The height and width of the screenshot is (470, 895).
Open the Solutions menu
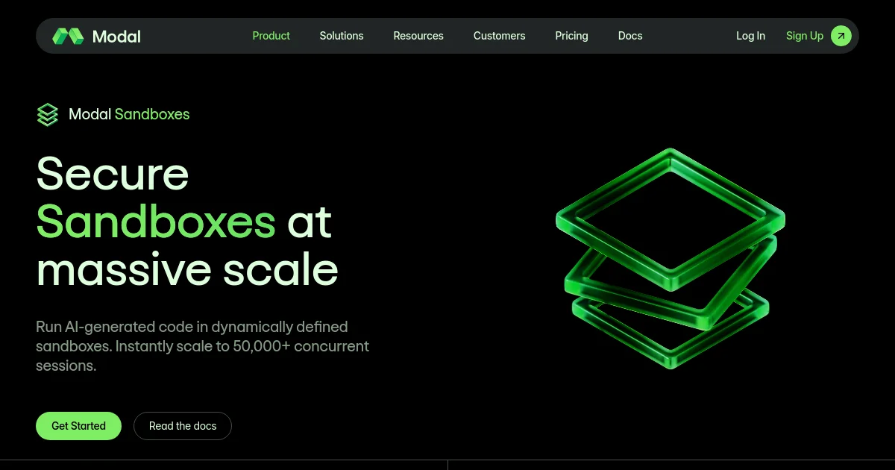(x=342, y=36)
